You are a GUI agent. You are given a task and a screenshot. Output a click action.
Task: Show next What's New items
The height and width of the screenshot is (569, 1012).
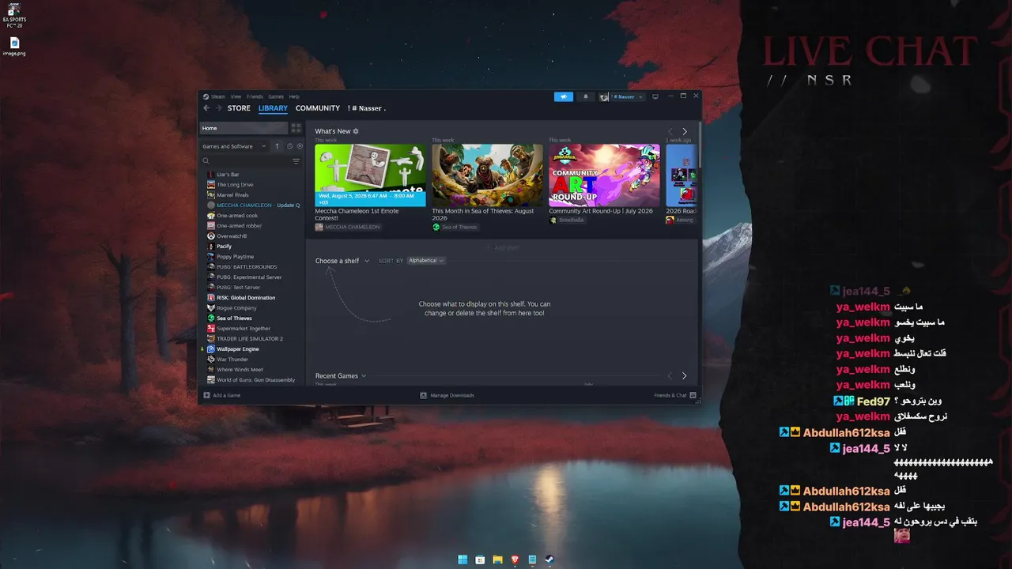[x=685, y=131]
